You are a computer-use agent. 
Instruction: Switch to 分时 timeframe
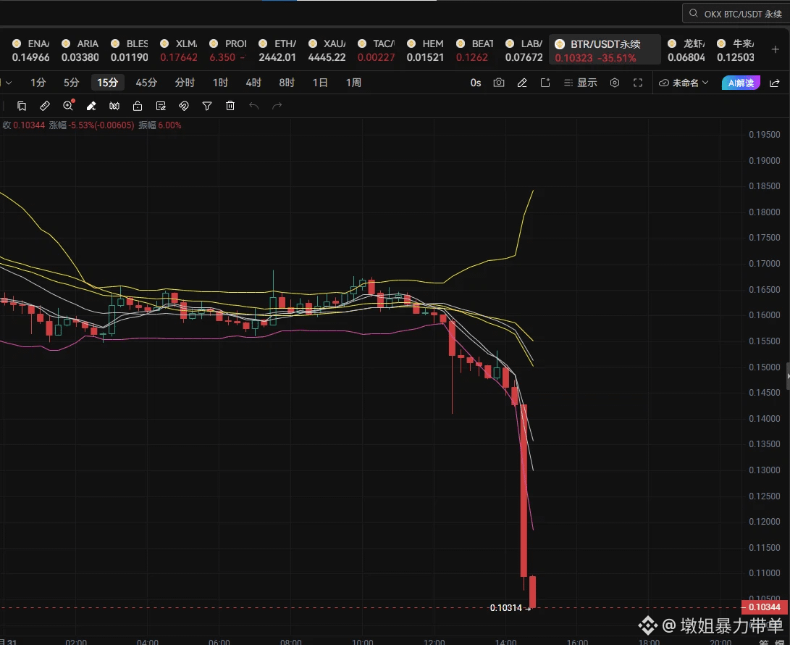(185, 83)
